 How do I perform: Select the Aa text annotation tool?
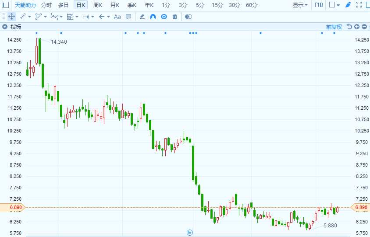[117, 17]
